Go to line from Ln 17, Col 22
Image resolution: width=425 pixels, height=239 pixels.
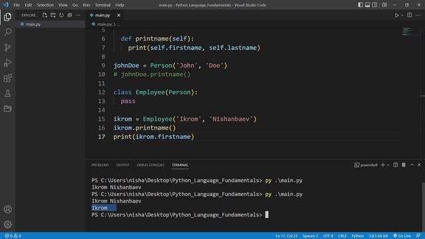coord(286,236)
